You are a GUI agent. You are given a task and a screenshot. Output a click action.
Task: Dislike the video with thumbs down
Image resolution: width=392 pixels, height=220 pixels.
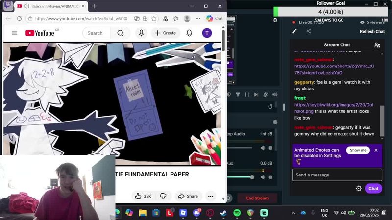coord(163,196)
